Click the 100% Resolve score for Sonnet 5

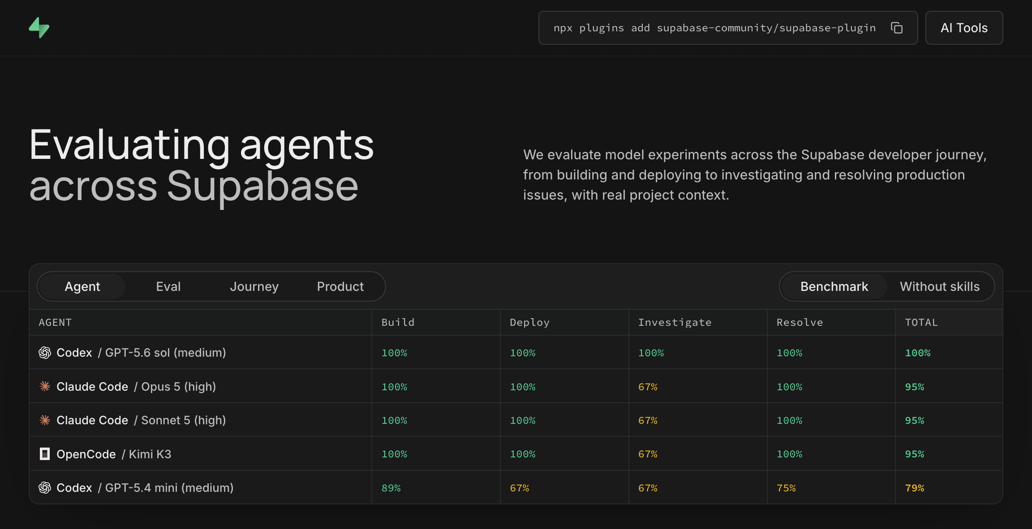[x=789, y=420]
